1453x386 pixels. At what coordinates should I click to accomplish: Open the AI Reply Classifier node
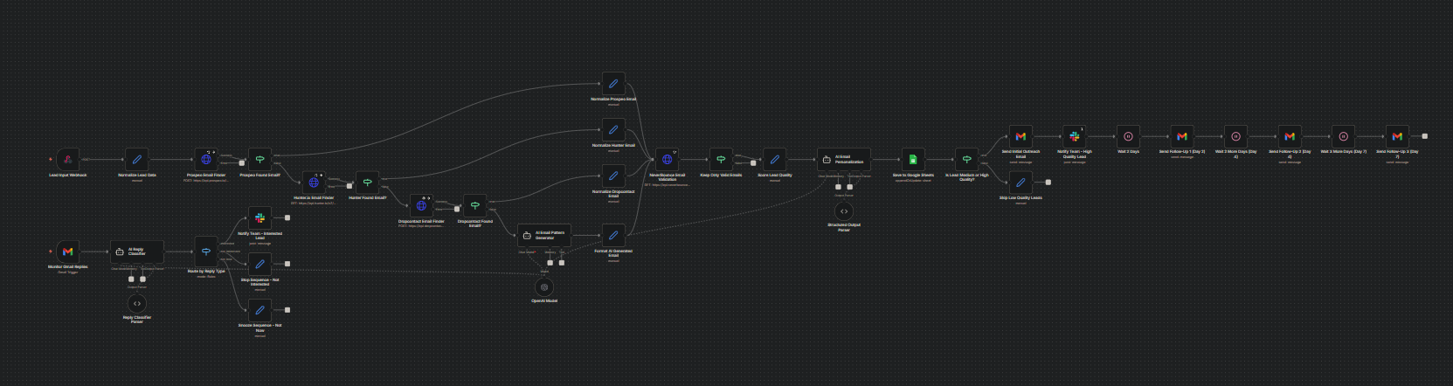[x=137, y=252]
